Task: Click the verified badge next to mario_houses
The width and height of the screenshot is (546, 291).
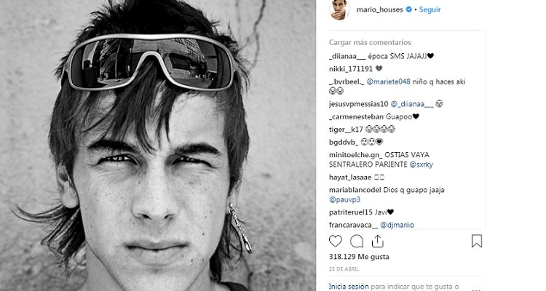Action: point(409,9)
